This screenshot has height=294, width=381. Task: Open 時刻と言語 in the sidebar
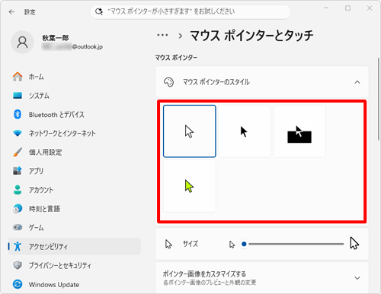[74, 209]
